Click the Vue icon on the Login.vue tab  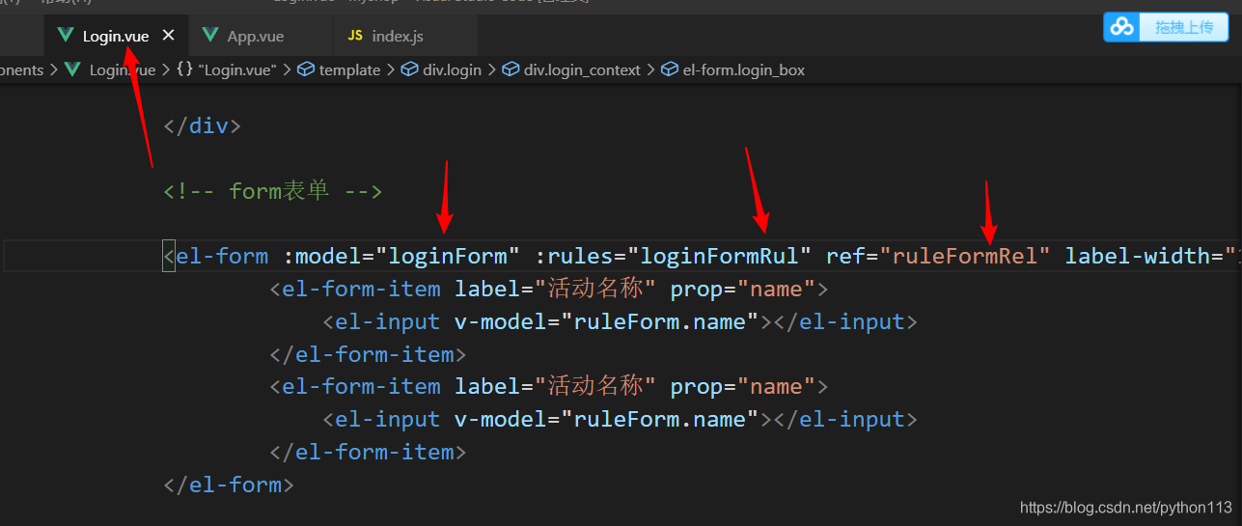pyautogui.click(x=66, y=36)
